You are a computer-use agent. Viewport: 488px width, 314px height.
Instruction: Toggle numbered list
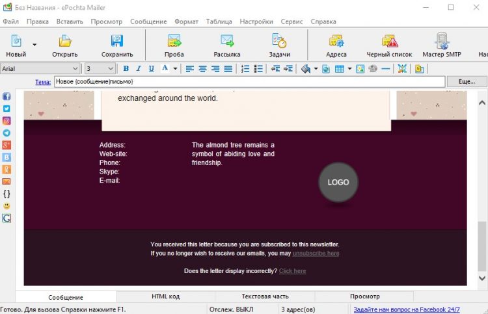tap(245, 69)
